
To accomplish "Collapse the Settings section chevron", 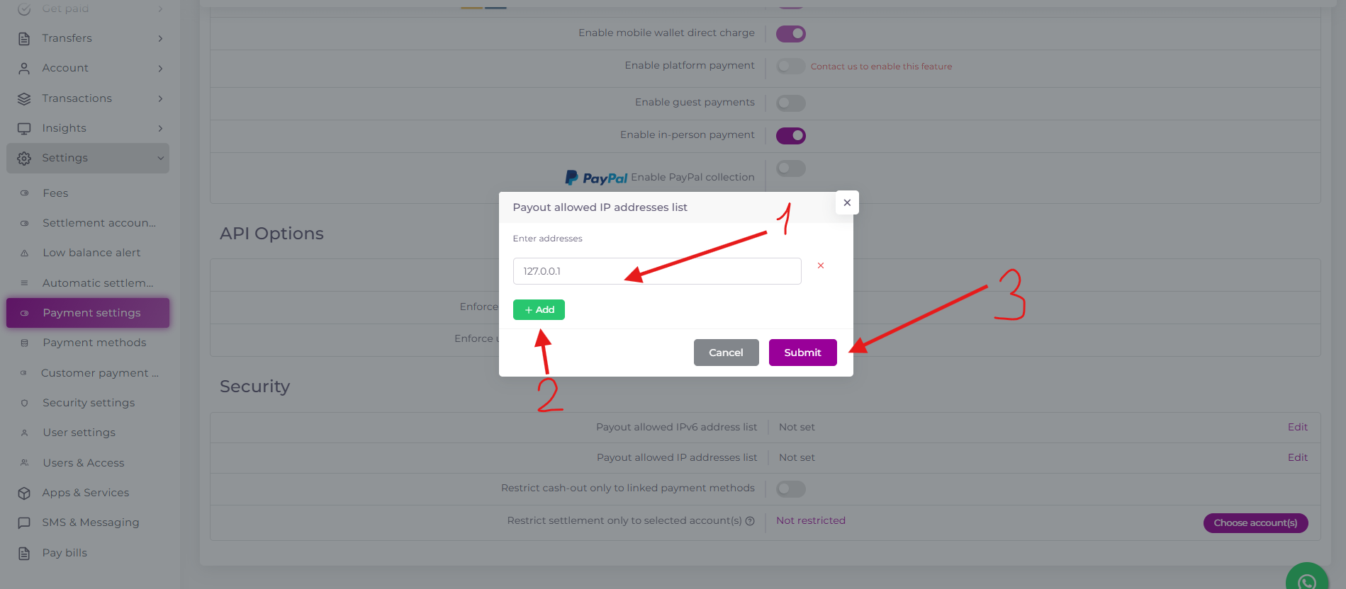I will [x=161, y=158].
